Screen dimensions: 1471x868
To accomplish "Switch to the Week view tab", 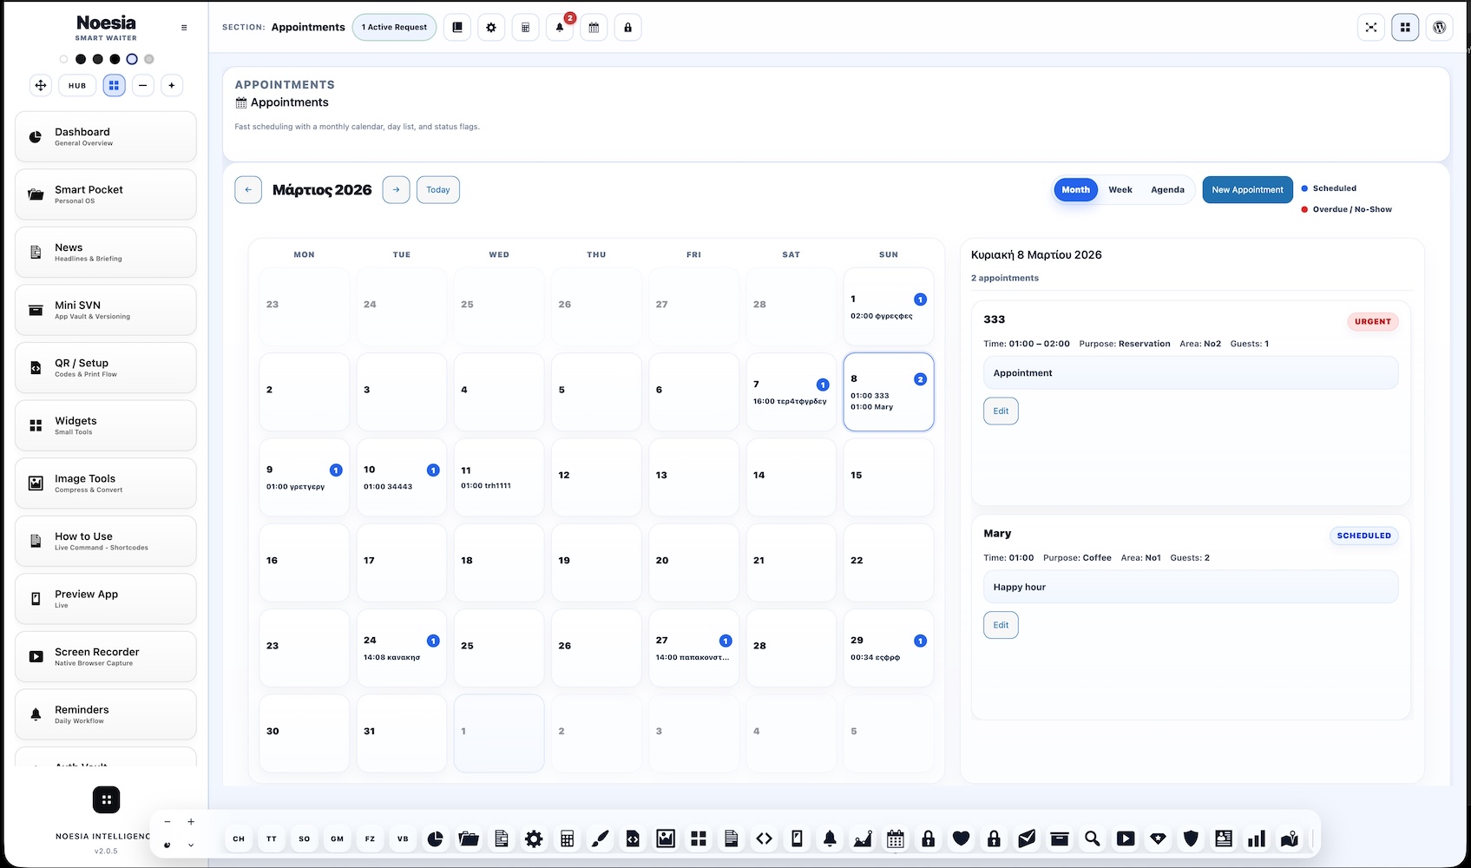I will [1120, 190].
